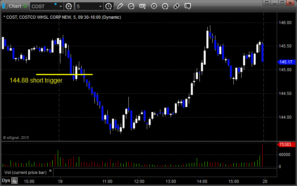
Task: Expand the interval dropdown showing 5
Action: [101, 6]
